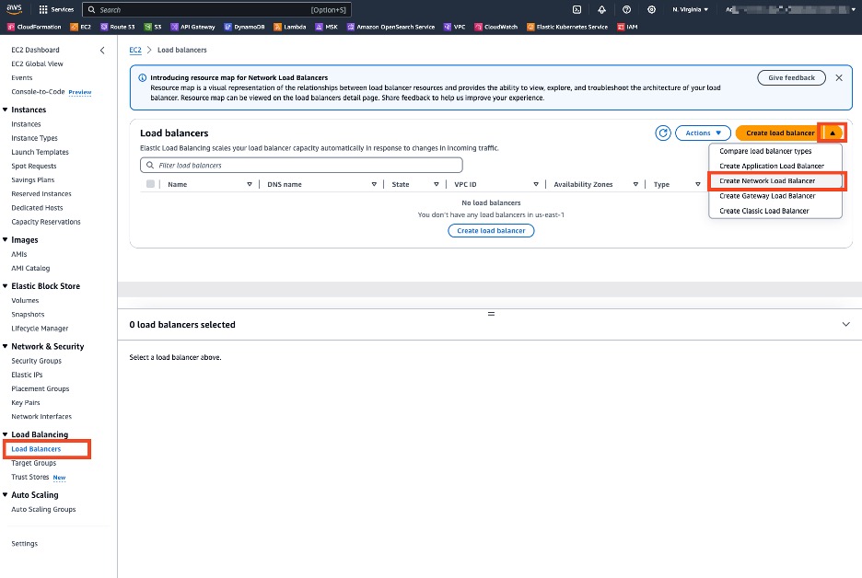The image size is (862, 578).
Task: Open DynamoDB shortcut in favorites bar
Action: (244, 27)
